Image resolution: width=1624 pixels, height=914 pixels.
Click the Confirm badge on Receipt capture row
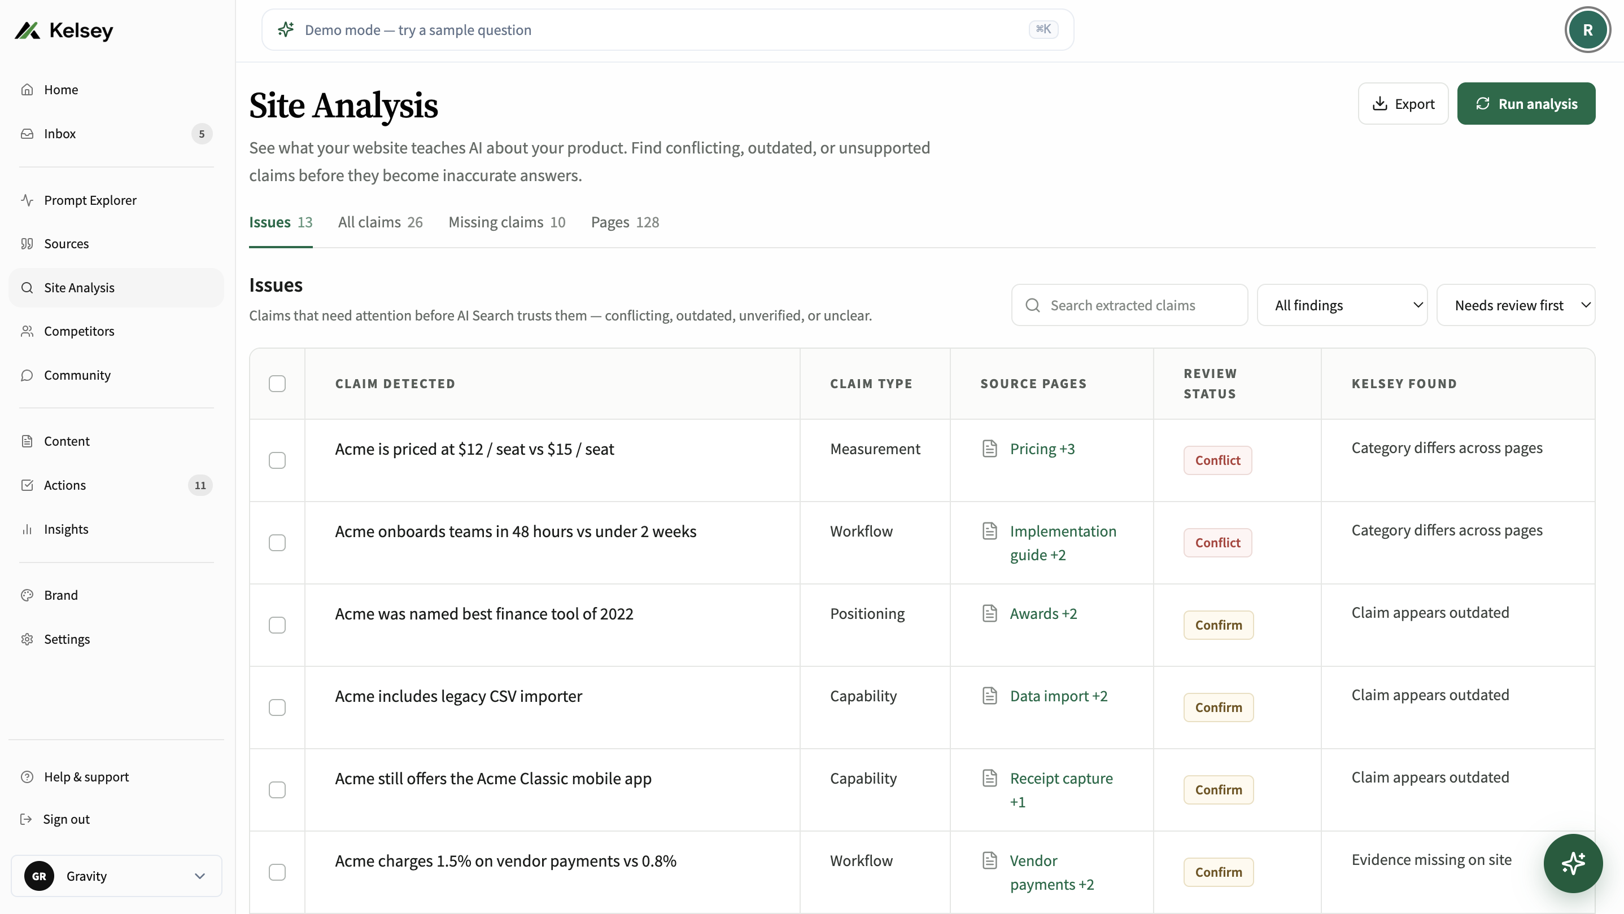tap(1218, 789)
